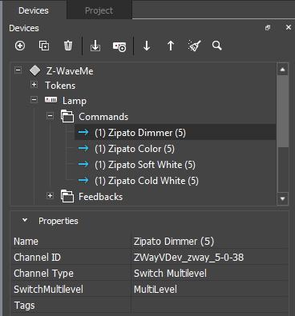This screenshot has height=316, width=295.
Task: Expand the Feedbacks folder
Action: tap(50, 196)
